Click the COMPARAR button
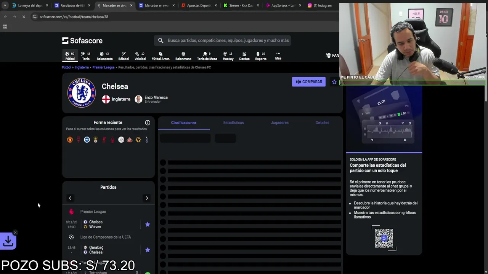488x274 pixels. tap(309, 82)
